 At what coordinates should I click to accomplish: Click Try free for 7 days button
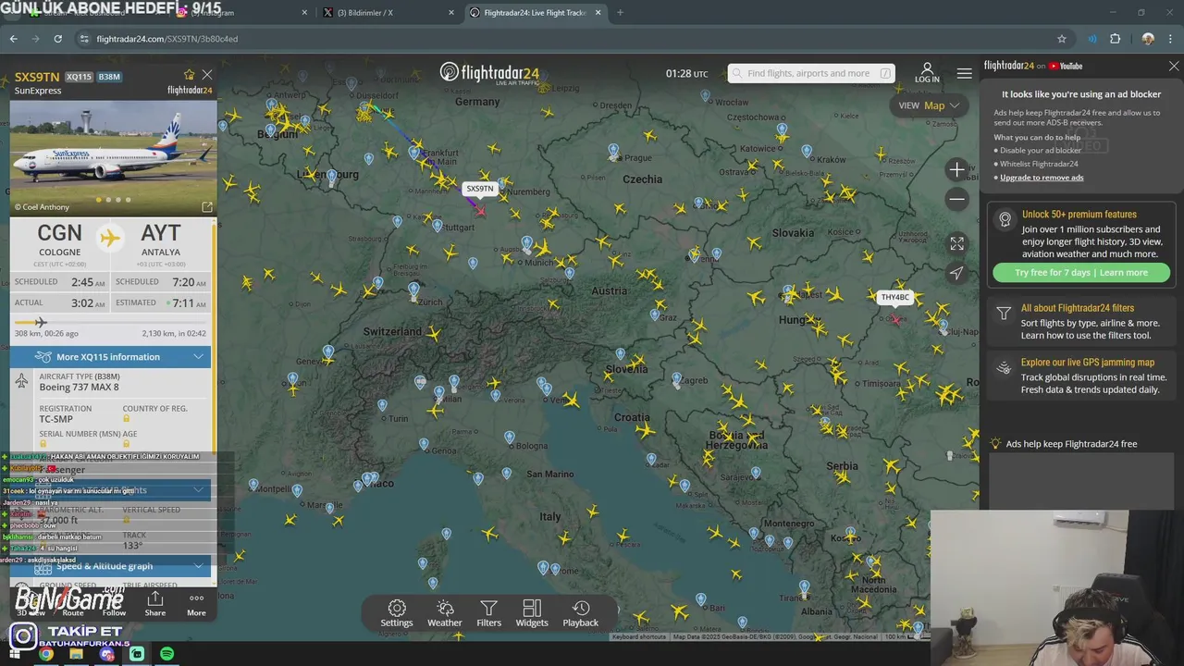[x=1080, y=273]
